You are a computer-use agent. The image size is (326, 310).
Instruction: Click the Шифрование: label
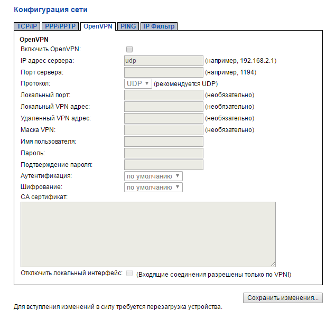click(41, 187)
